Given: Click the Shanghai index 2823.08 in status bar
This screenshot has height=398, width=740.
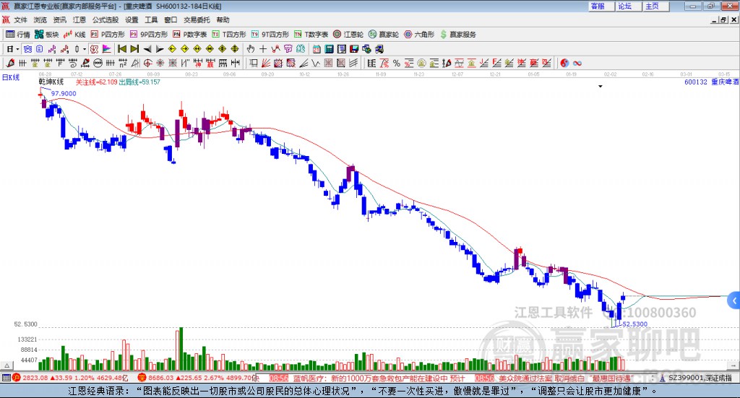Looking at the screenshot, I should [34, 378].
